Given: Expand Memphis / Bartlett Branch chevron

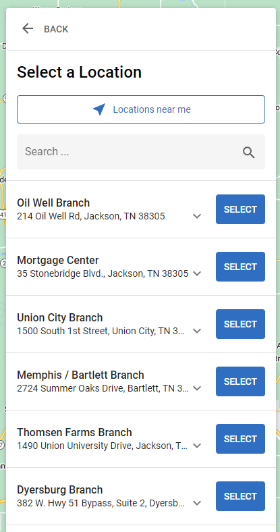Looking at the screenshot, I should (x=197, y=388).
